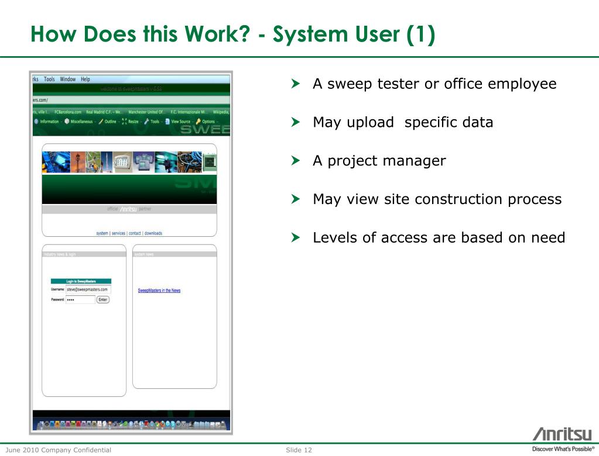Image resolution: width=599 pixels, height=456 pixels.
Task: Click the Resize arrows icon
Action: [124, 122]
